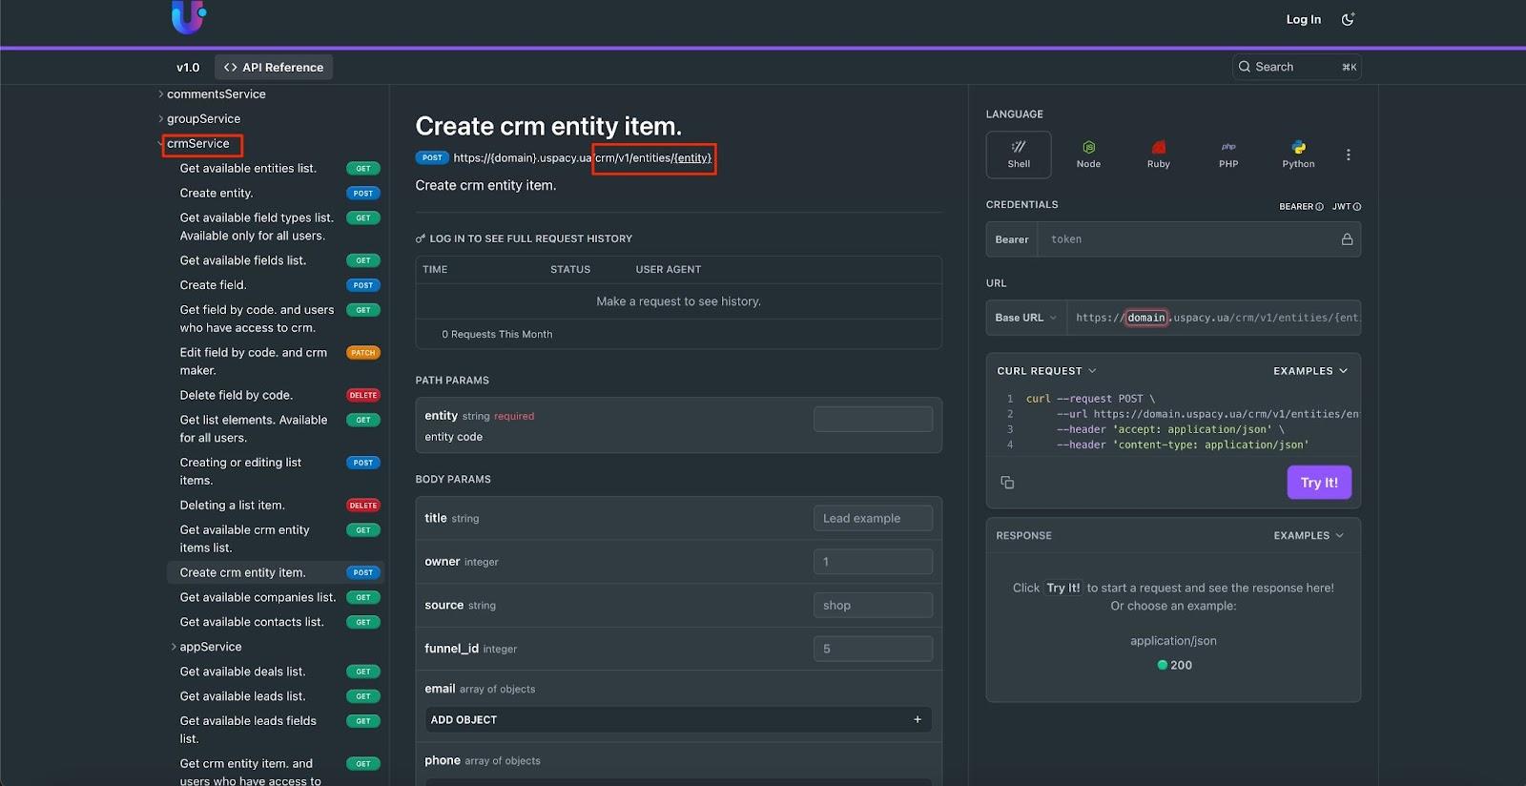
Task: Toggle dark mode moon icon
Action: tap(1348, 19)
